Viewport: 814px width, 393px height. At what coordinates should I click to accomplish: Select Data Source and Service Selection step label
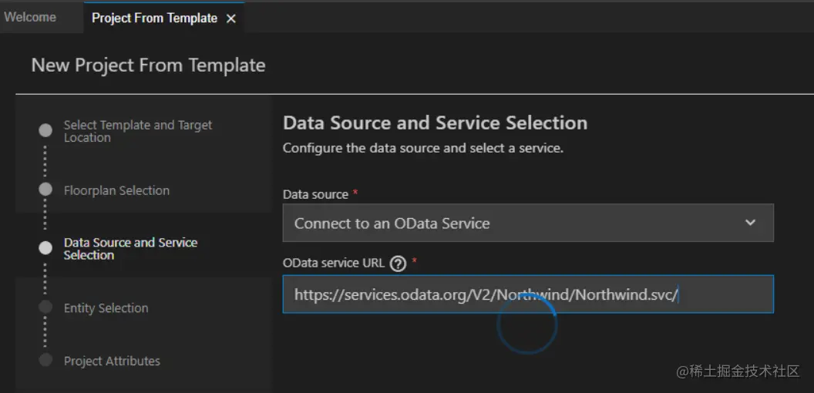click(130, 248)
